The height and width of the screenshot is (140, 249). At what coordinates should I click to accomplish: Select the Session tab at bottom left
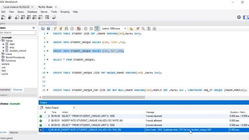[14, 132]
